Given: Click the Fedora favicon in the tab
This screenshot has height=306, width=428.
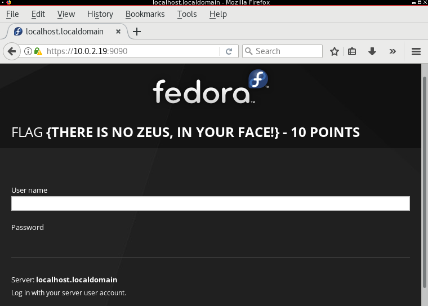Looking at the screenshot, I should pyautogui.click(x=18, y=32).
